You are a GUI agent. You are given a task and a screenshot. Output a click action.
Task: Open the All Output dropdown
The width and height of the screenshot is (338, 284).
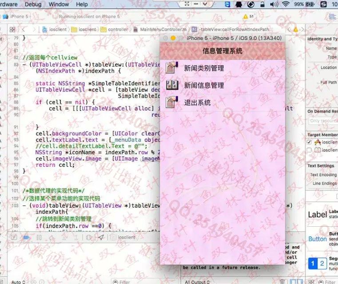(x=197, y=282)
